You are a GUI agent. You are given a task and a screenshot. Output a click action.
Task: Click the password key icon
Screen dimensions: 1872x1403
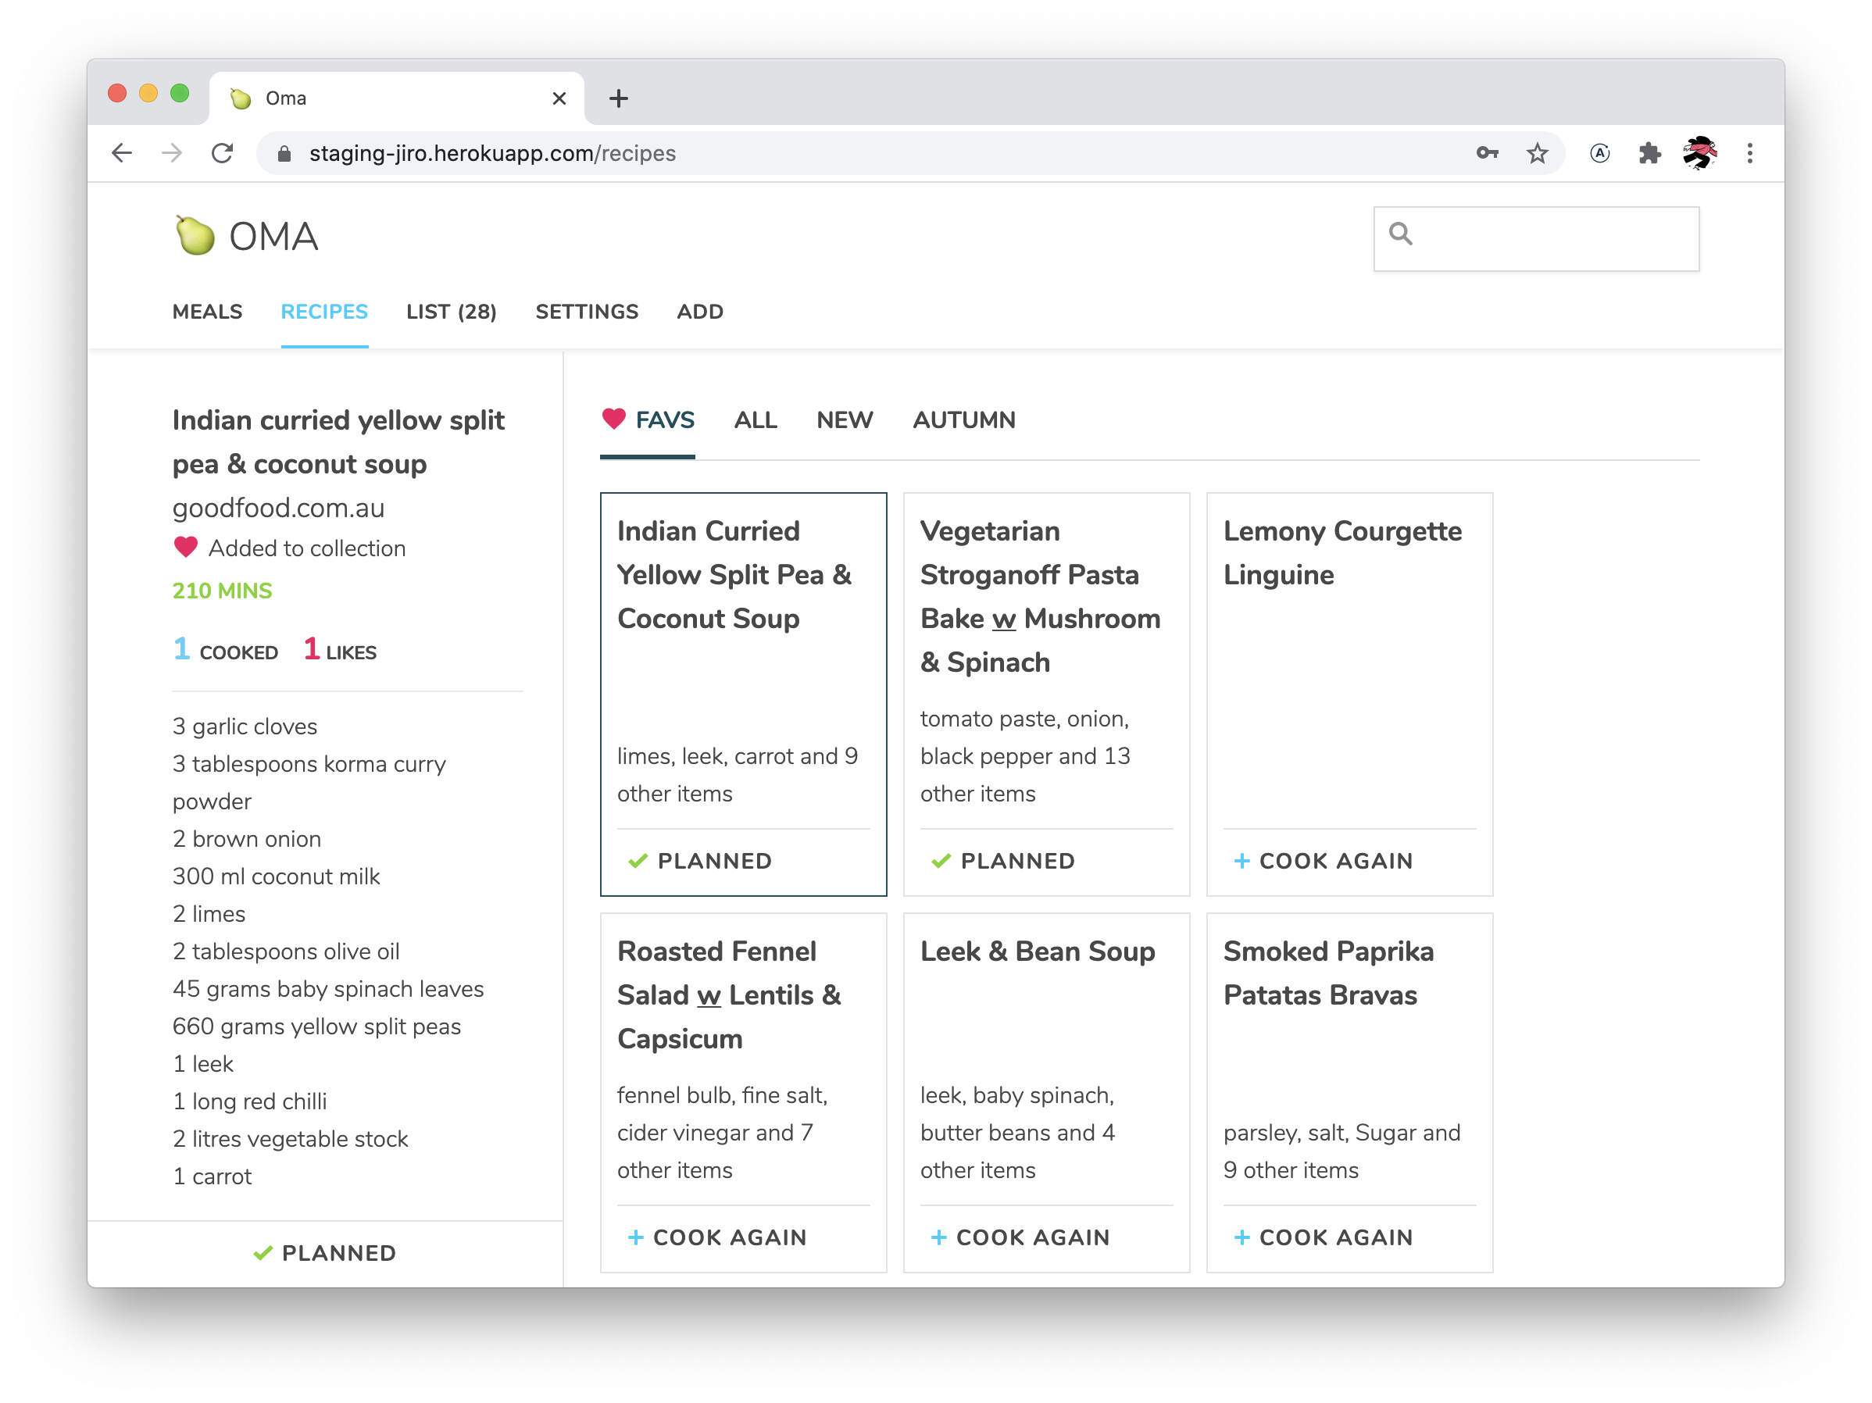pos(1487,153)
